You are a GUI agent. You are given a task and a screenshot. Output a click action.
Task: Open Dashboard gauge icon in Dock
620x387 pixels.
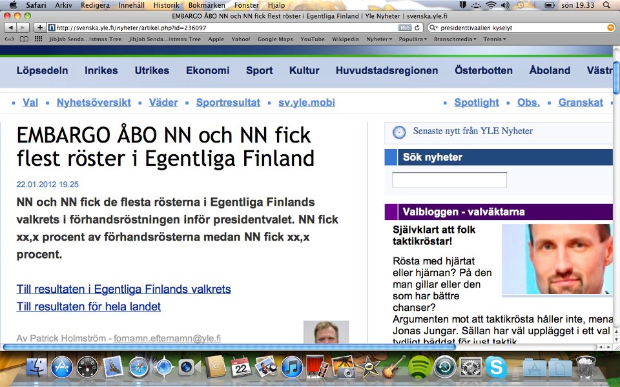(87, 367)
